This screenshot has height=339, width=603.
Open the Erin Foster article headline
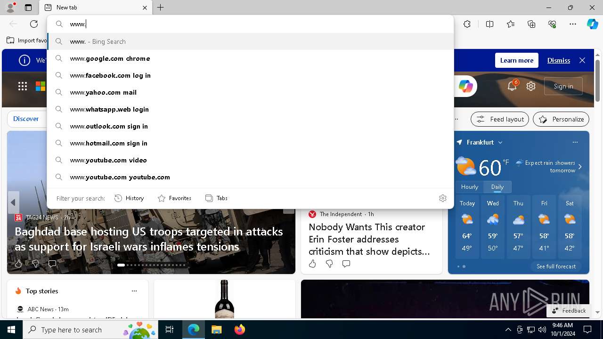coord(369,239)
